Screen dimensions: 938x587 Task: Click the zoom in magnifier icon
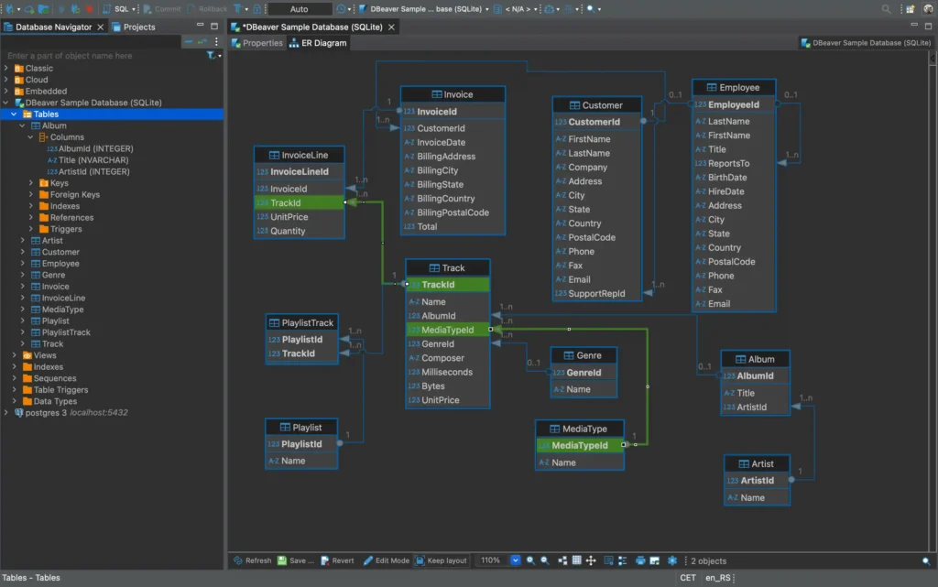(x=531, y=560)
